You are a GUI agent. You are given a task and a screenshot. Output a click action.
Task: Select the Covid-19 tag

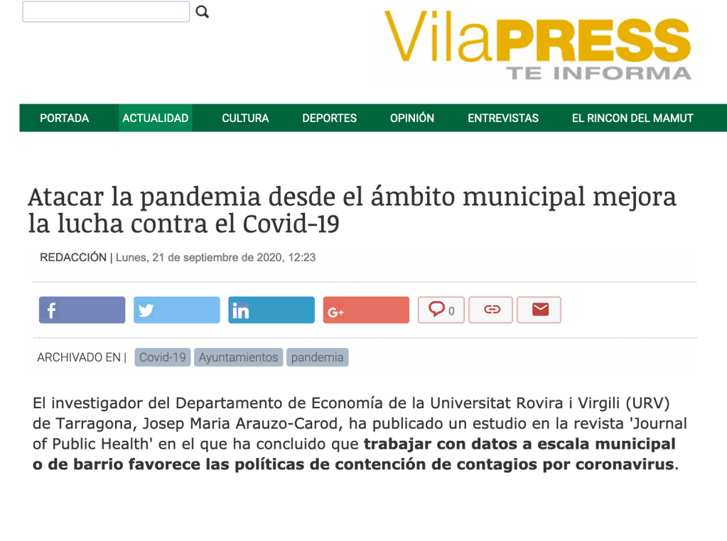(x=163, y=357)
